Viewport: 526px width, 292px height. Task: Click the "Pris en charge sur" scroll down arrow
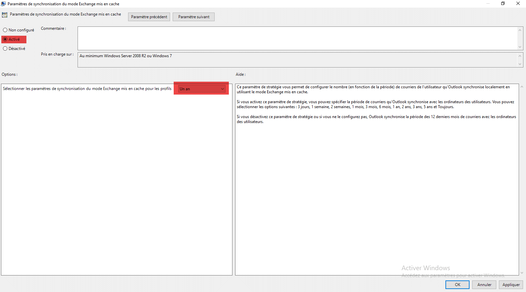[x=520, y=64]
